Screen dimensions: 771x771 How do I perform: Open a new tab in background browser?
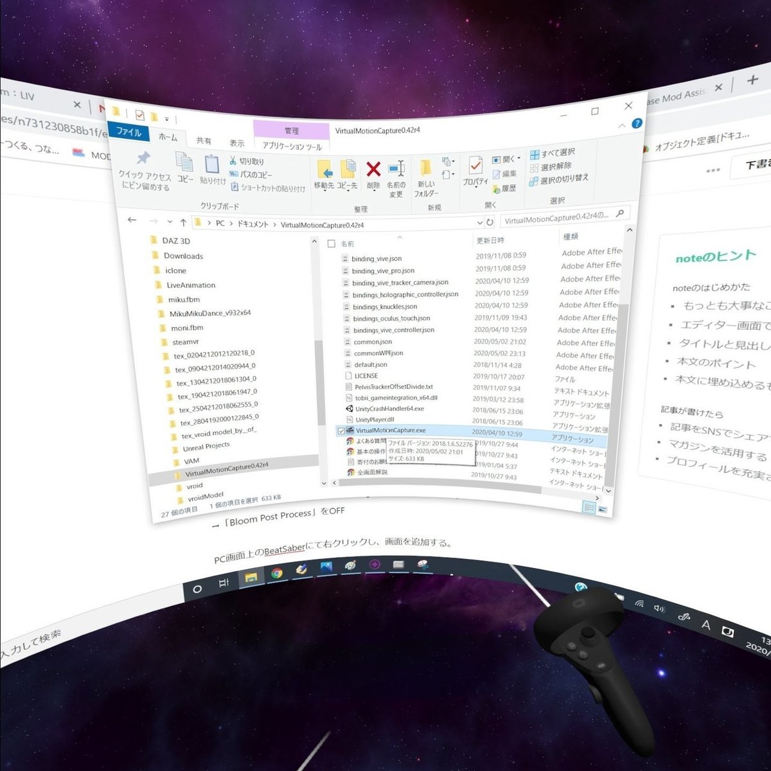[x=752, y=80]
